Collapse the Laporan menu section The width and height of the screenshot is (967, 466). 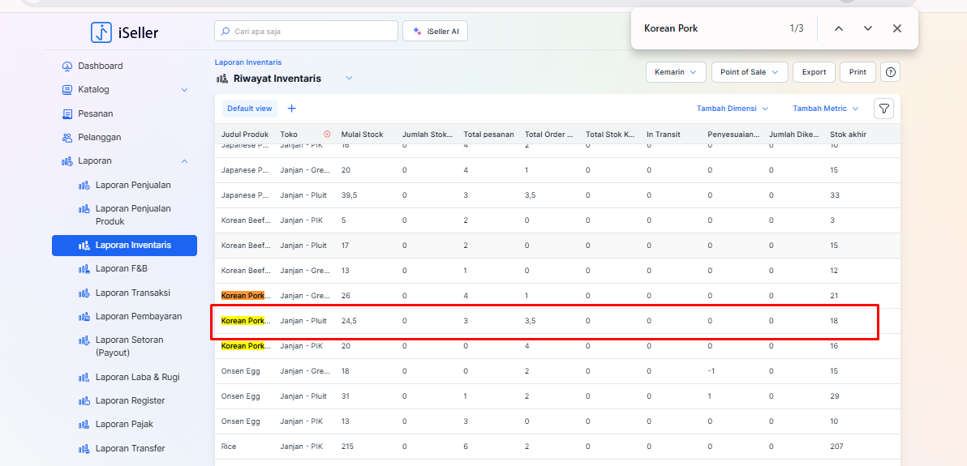[184, 161]
